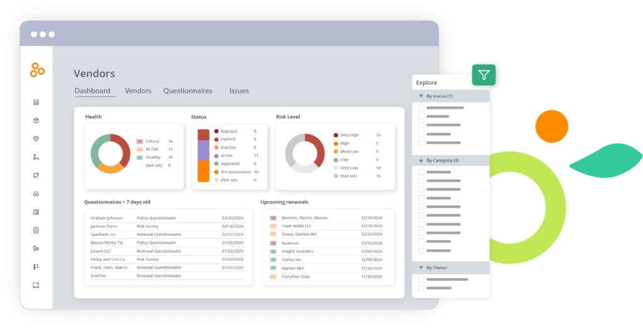Image resolution: width=643 pixels, height=328 pixels.
Task: Select the clipboard icon in the sidebar
Action: pos(36,230)
